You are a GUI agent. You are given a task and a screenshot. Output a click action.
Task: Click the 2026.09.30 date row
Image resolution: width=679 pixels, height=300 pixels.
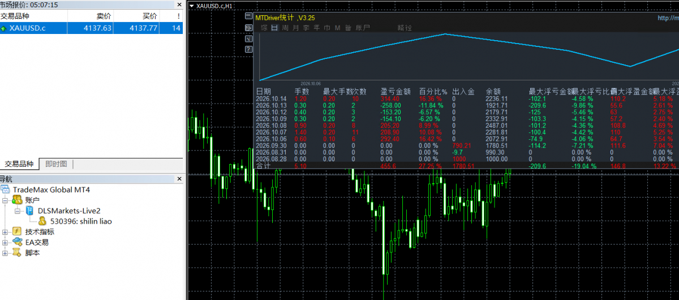(x=270, y=146)
